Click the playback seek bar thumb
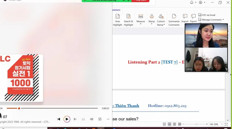This screenshot has width=232, height=129. [x=19, y=108]
